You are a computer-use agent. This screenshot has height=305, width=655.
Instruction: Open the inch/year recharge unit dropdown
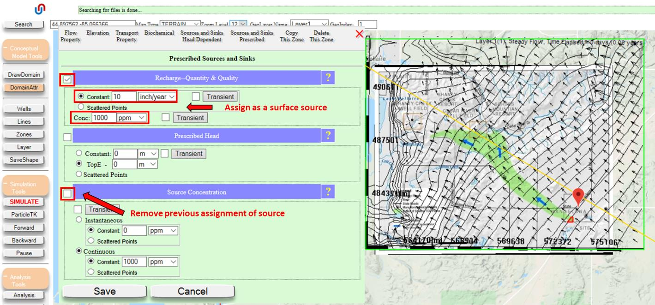click(157, 97)
